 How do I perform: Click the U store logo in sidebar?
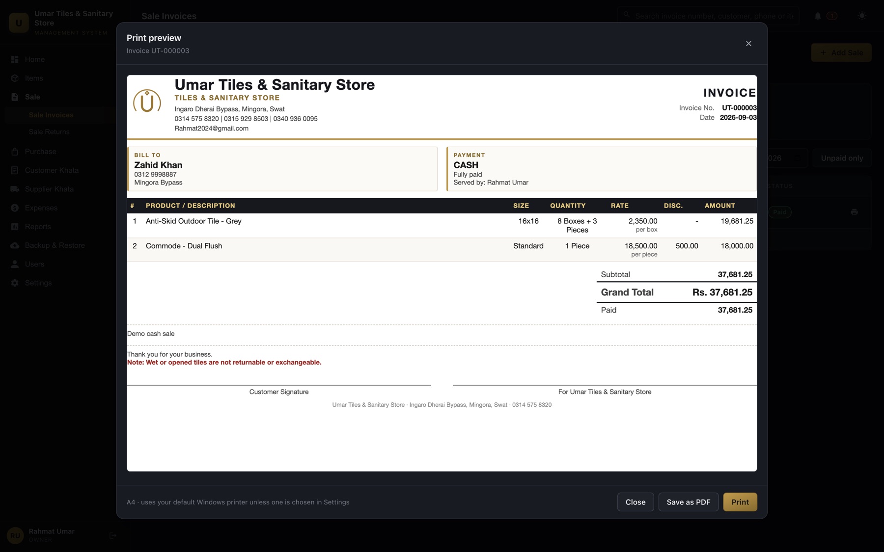click(19, 23)
